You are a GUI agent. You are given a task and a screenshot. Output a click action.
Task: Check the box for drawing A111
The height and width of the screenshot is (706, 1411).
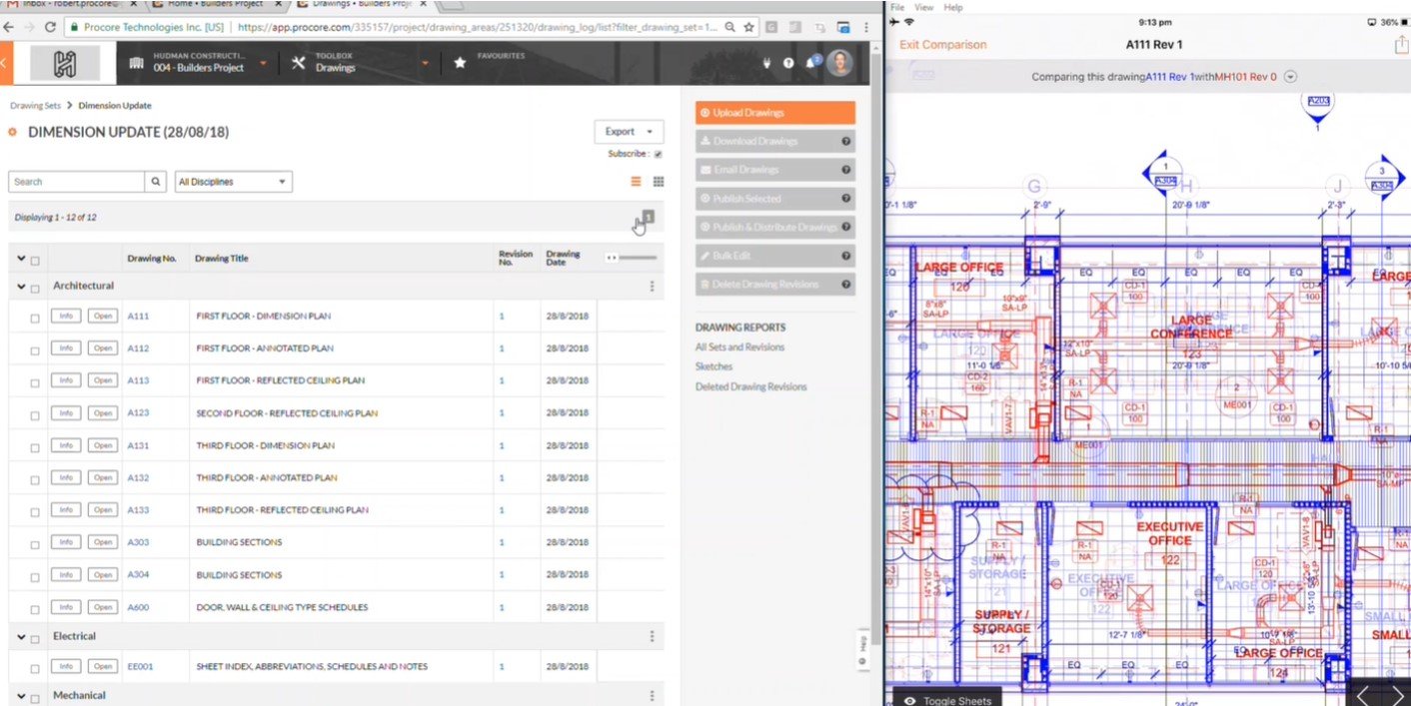(35, 318)
